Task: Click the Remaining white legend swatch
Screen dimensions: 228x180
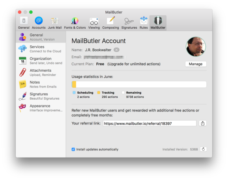Action: (123, 93)
